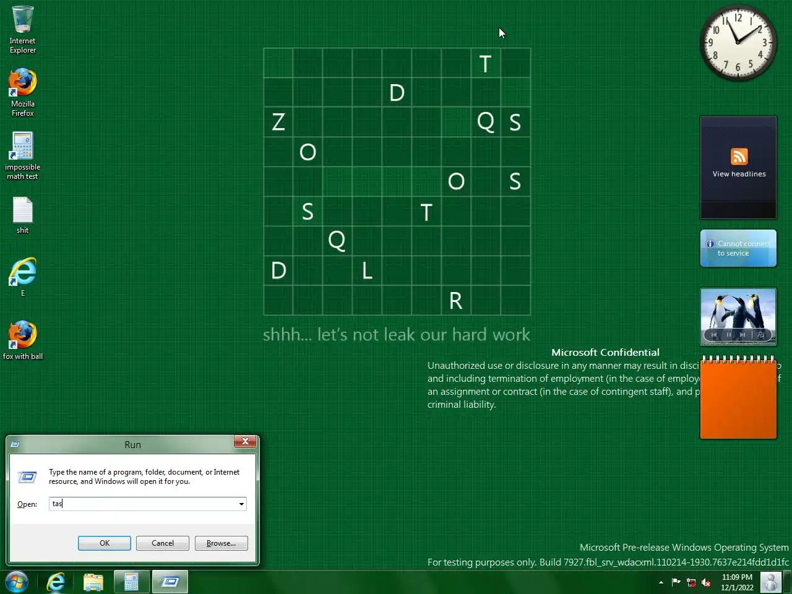Select the 'fox with ball' Firefox shortcut
Screen dimensions: 792x594
tap(23, 340)
